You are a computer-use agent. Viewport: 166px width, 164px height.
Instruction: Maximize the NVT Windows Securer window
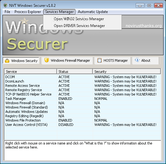(x=149, y=5)
